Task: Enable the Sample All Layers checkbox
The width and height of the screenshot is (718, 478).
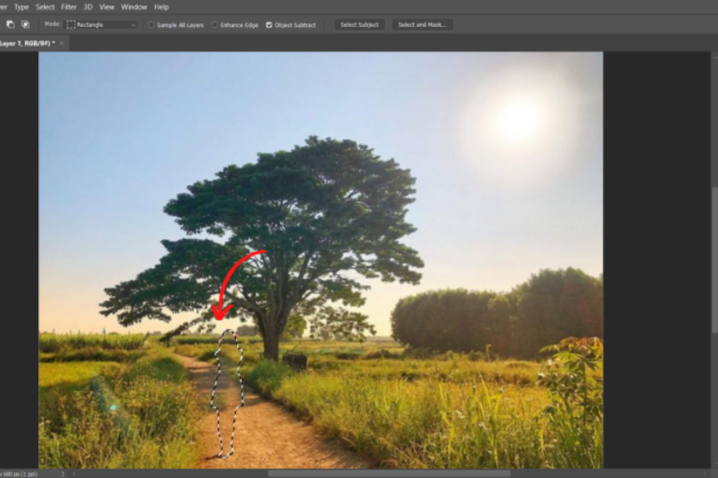Action: 152,25
